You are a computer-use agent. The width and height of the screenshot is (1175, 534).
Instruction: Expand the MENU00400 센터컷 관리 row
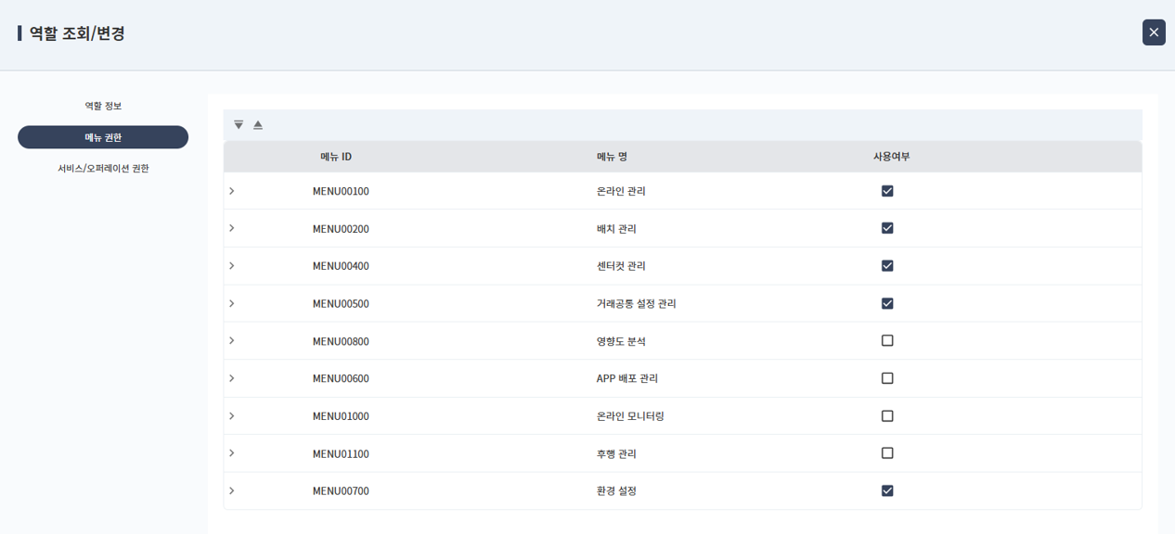[x=232, y=266]
